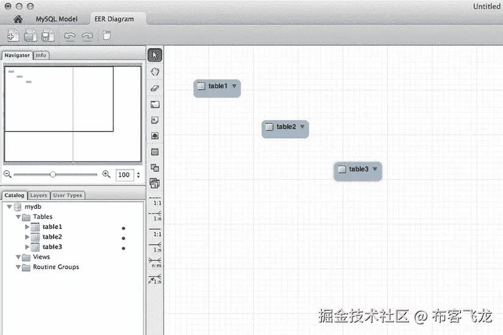Choose the place image tool
This screenshot has height=335, width=503.
tap(155, 136)
